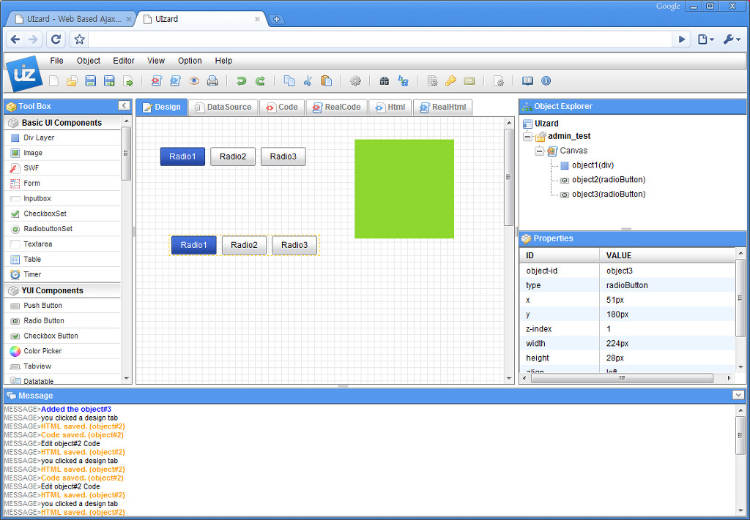Image resolution: width=750 pixels, height=520 pixels.
Task: Switch to the RealCode tab
Action: point(337,108)
